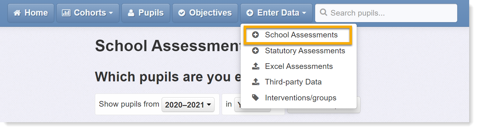
Task: Focus the Search pupils field
Action: coord(386,13)
